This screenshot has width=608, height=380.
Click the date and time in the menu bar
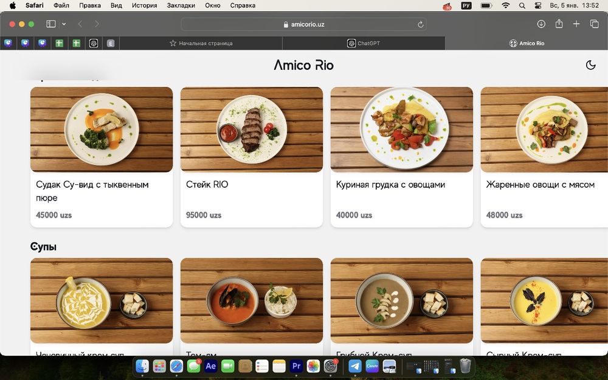[x=575, y=5]
